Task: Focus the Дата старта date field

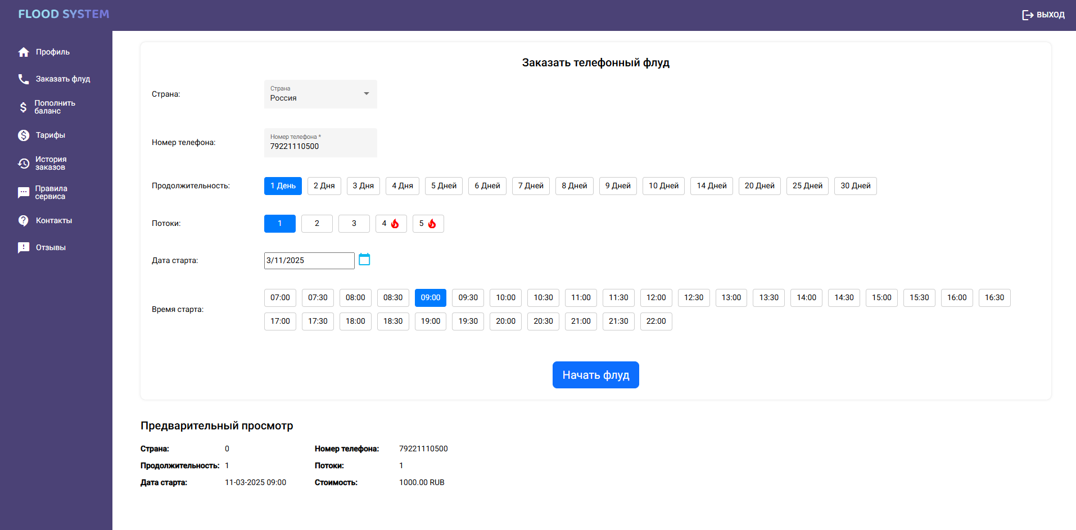Action: pyautogui.click(x=309, y=261)
